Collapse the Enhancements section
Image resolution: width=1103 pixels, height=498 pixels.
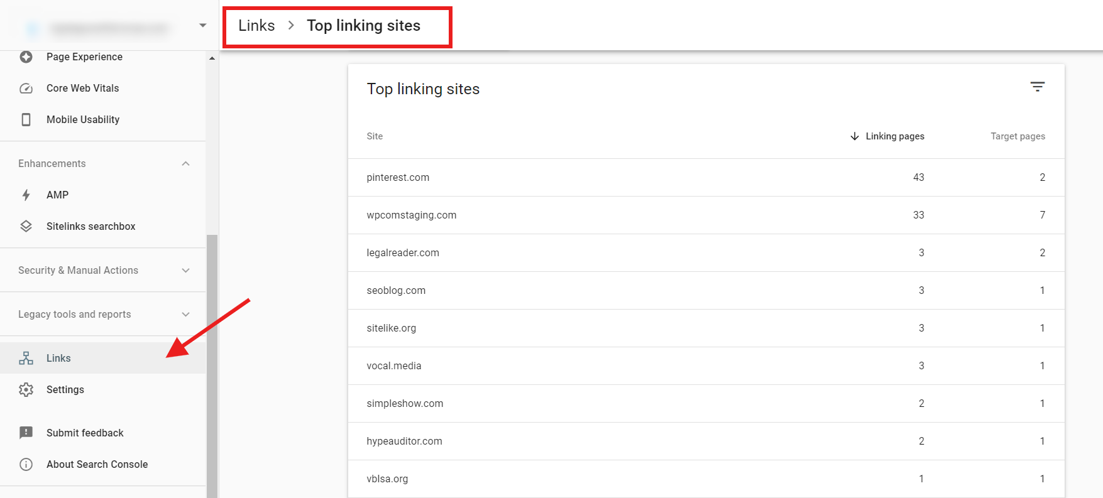(x=185, y=163)
